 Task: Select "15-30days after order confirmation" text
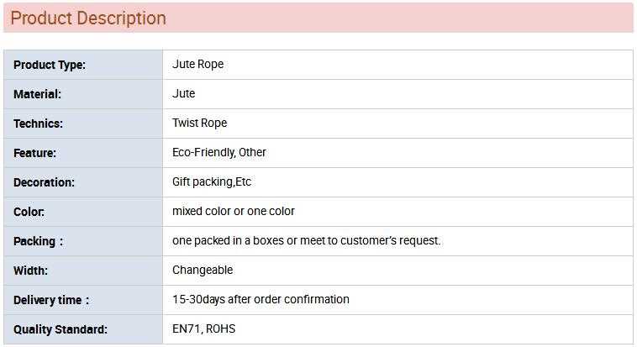[x=261, y=299]
